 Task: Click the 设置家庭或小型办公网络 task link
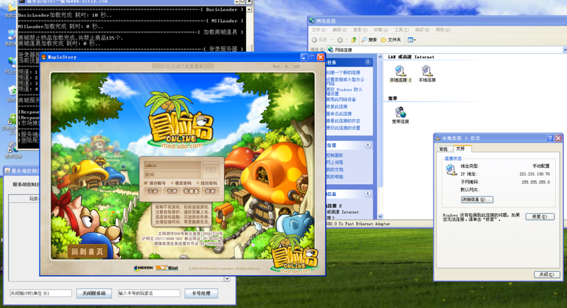pos(345,81)
